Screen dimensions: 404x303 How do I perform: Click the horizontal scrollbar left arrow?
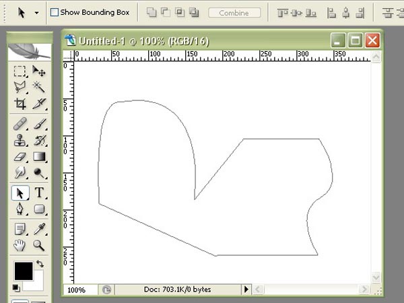pos(258,290)
